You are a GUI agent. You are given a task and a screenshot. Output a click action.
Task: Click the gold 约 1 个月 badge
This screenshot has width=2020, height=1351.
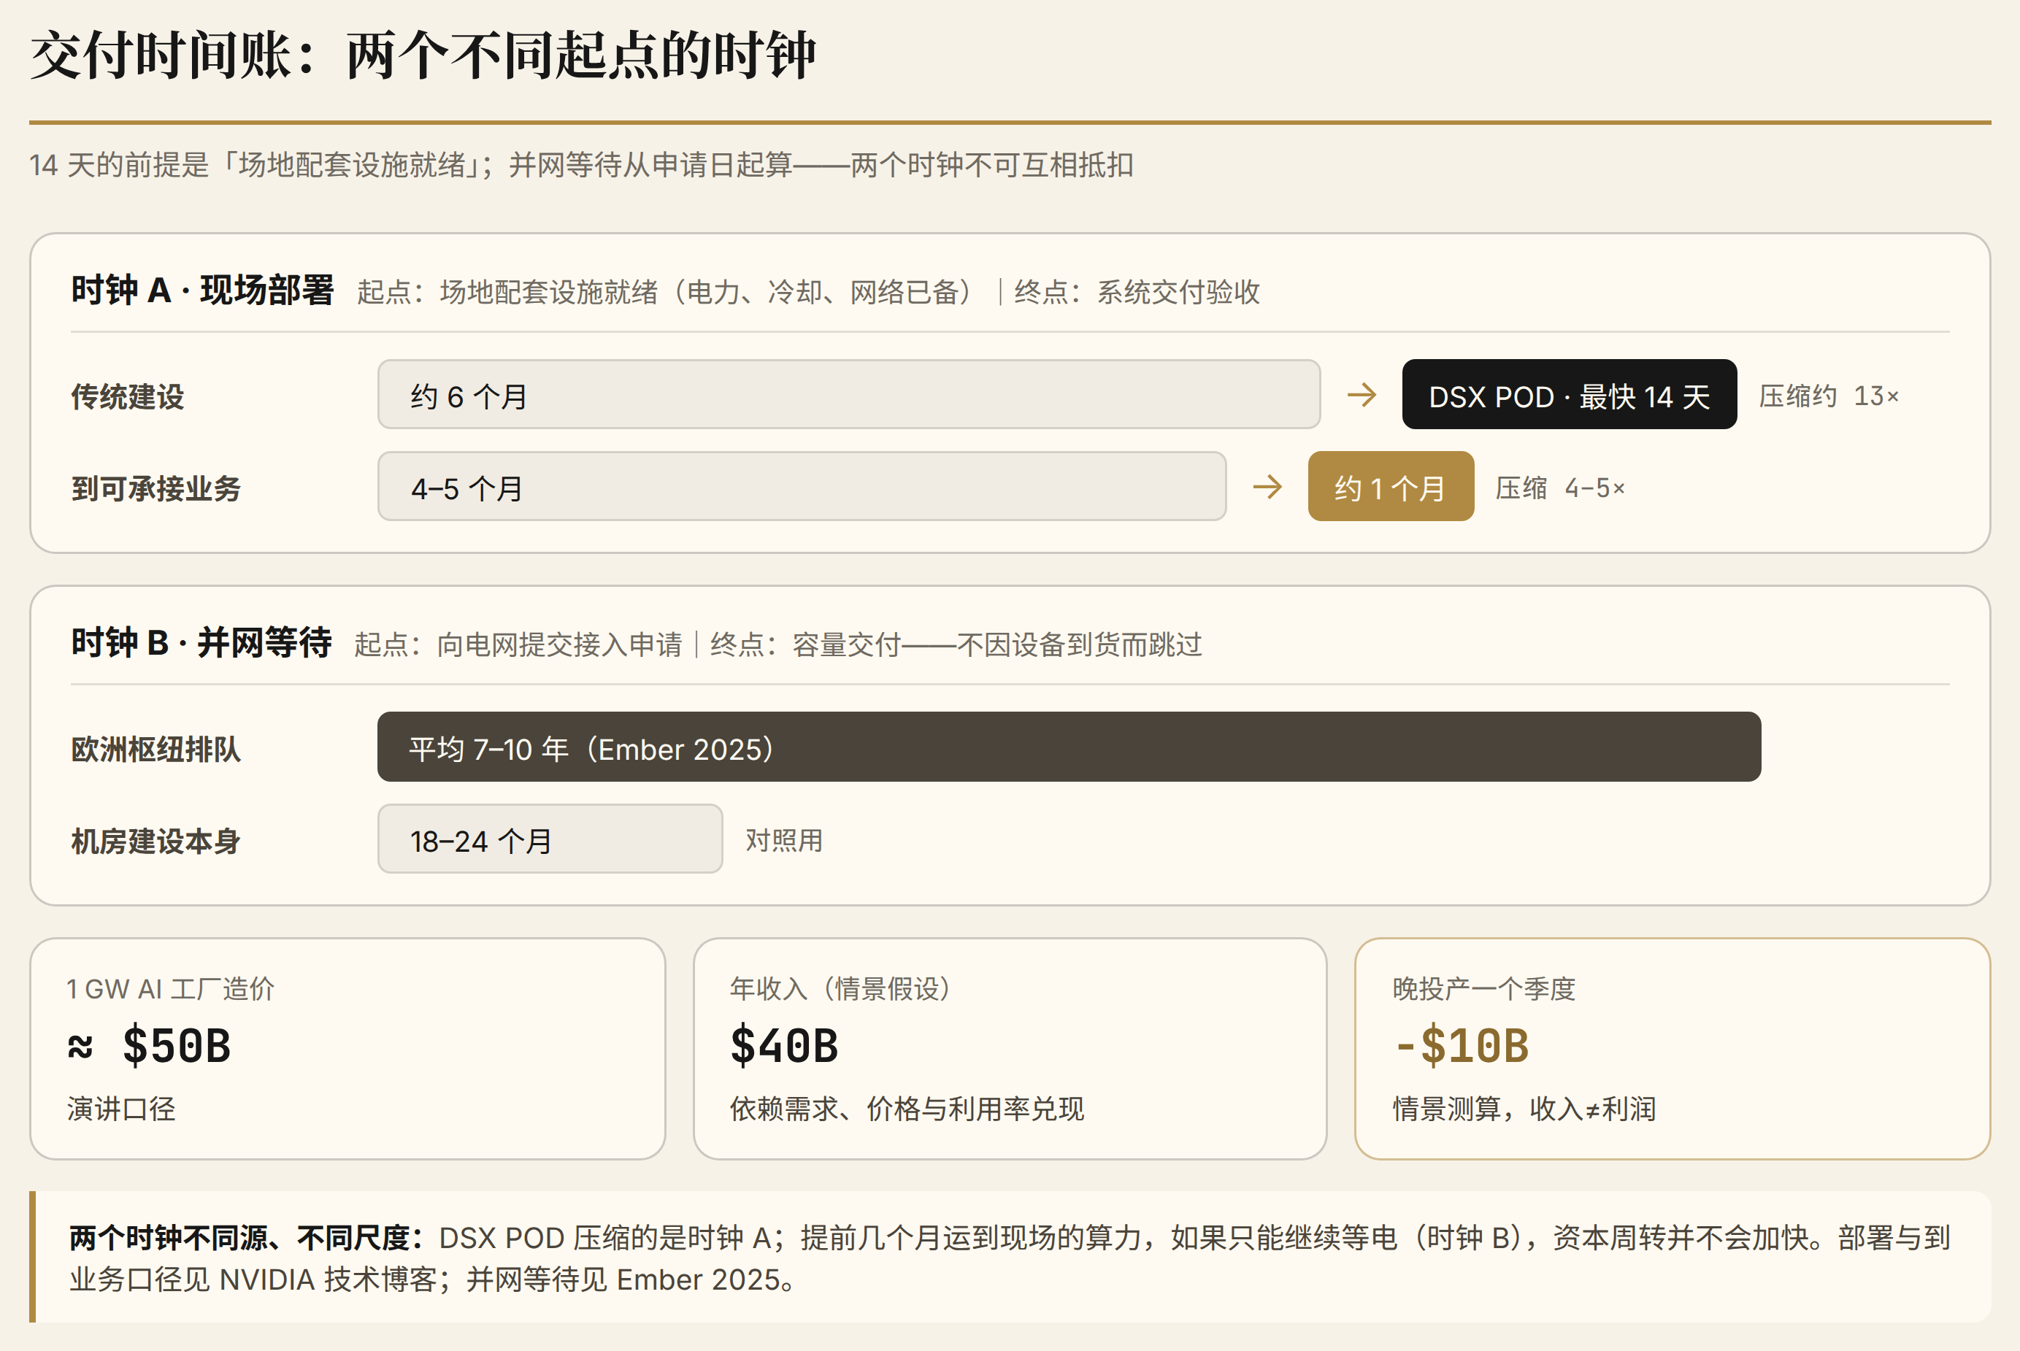pyautogui.click(x=1391, y=486)
